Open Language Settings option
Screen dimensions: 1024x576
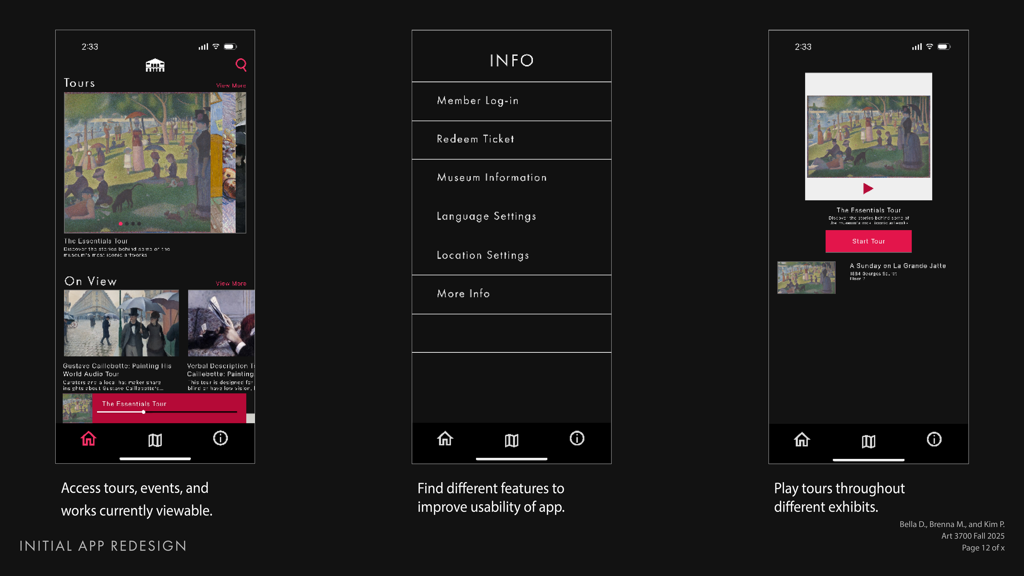click(x=487, y=216)
